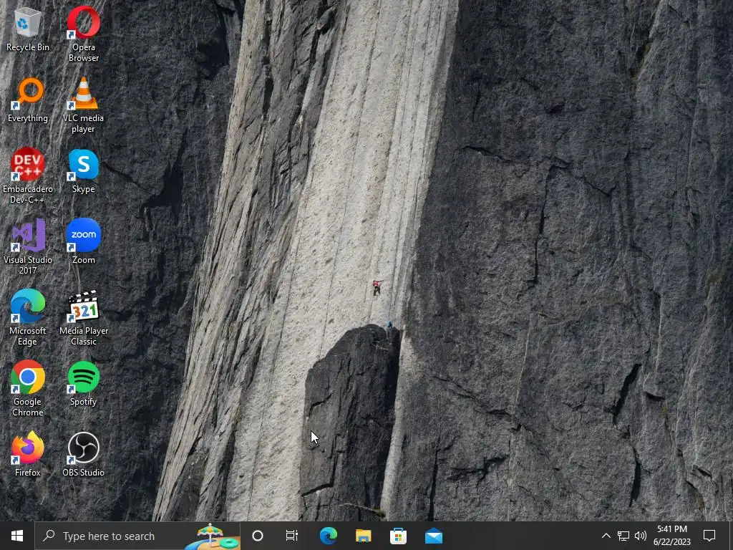Select the Spotify desktop shortcut
733x550 pixels.
tap(84, 384)
